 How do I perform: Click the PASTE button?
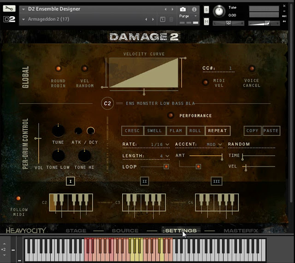tap(271, 131)
